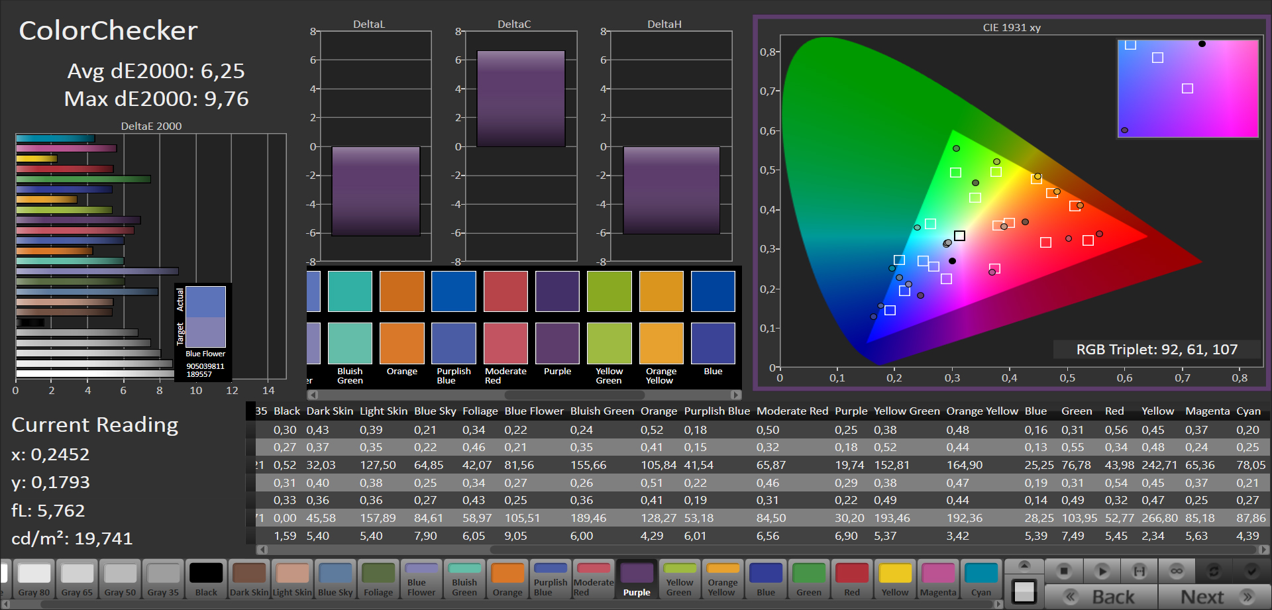
Task: Click the Avg dE2000: 6,25 value
Action: pyautogui.click(x=156, y=71)
